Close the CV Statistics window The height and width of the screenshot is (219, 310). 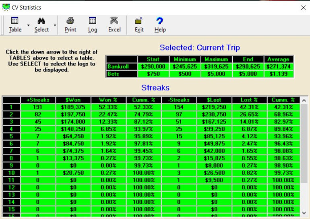pos(303,7)
